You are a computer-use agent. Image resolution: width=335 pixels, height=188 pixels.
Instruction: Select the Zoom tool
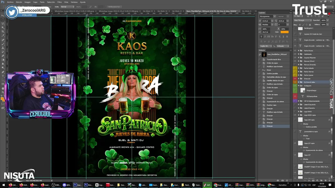3,92
